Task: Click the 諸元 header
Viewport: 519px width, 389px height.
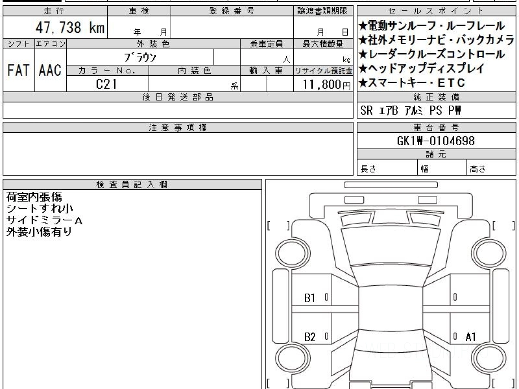Action: [x=437, y=154]
